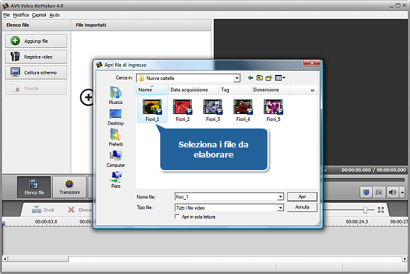Toggle mute with the speaker icon
410x274 pixels.
coord(392,193)
